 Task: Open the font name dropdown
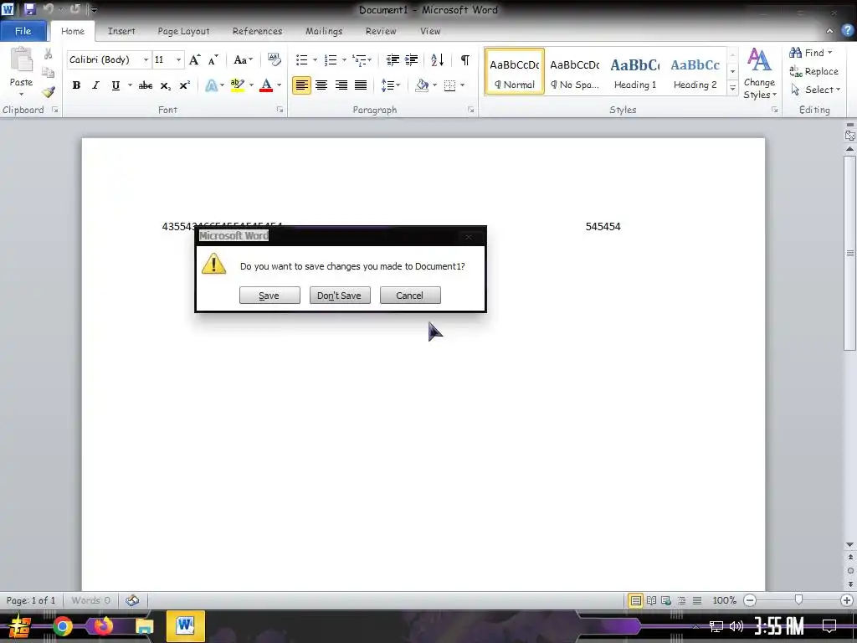tap(146, 59)
